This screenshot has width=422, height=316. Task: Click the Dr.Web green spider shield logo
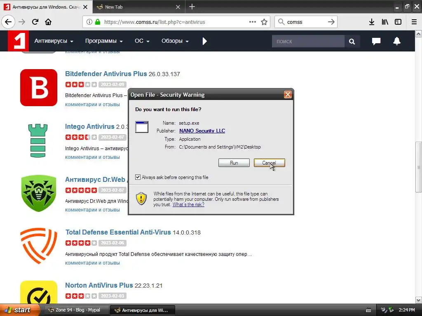click(38, 193)
